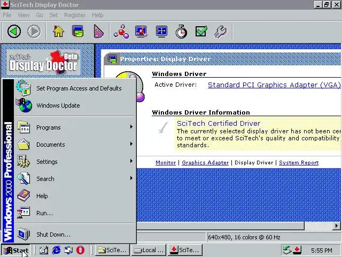Screen dimensions: 342x257
Task: Click the screen centering monitor icon
Action: (161, 32)
